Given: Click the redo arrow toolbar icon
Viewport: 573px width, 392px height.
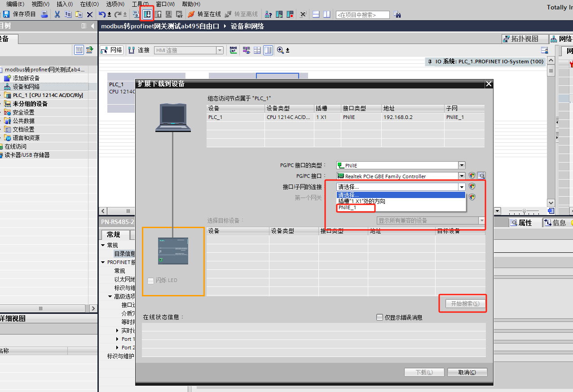Looking at the screenshot, I should click(118, 14).
